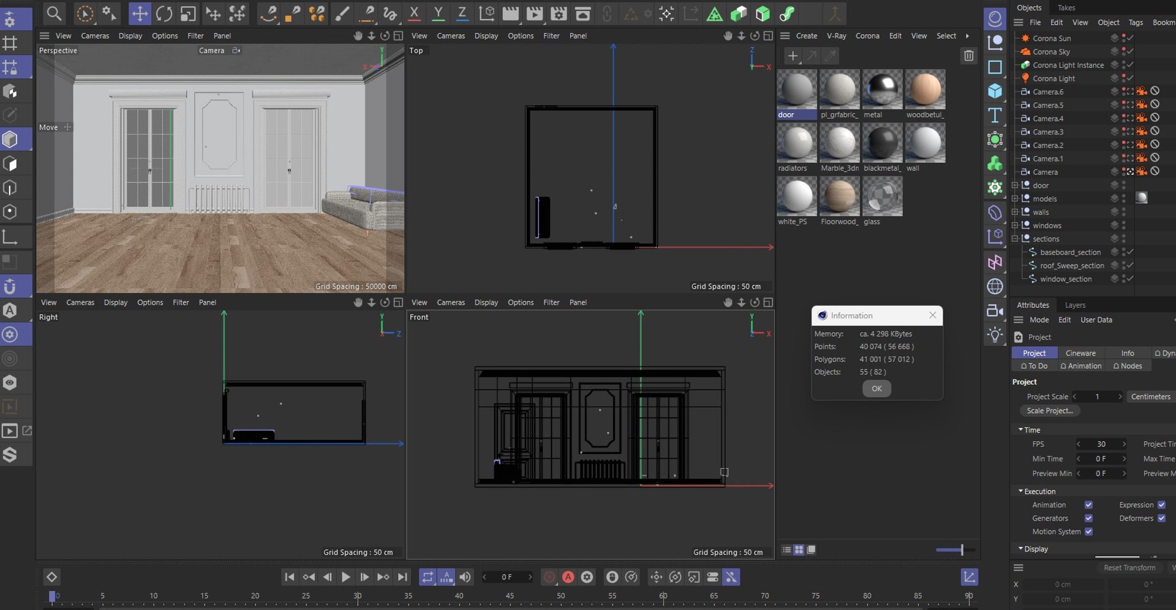
Task: Open the V-Ray menu in material manager
Action: (x=836, y=36)
